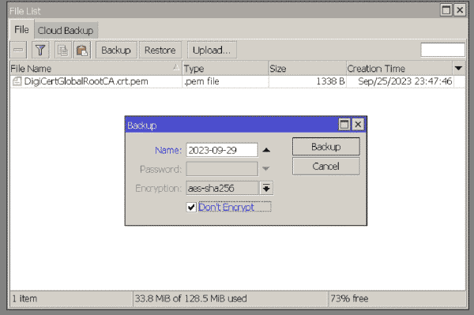Open the Encryption dropdown
Image resolution: width=474 pixels, height=315 pixels.
click(266, 188)
